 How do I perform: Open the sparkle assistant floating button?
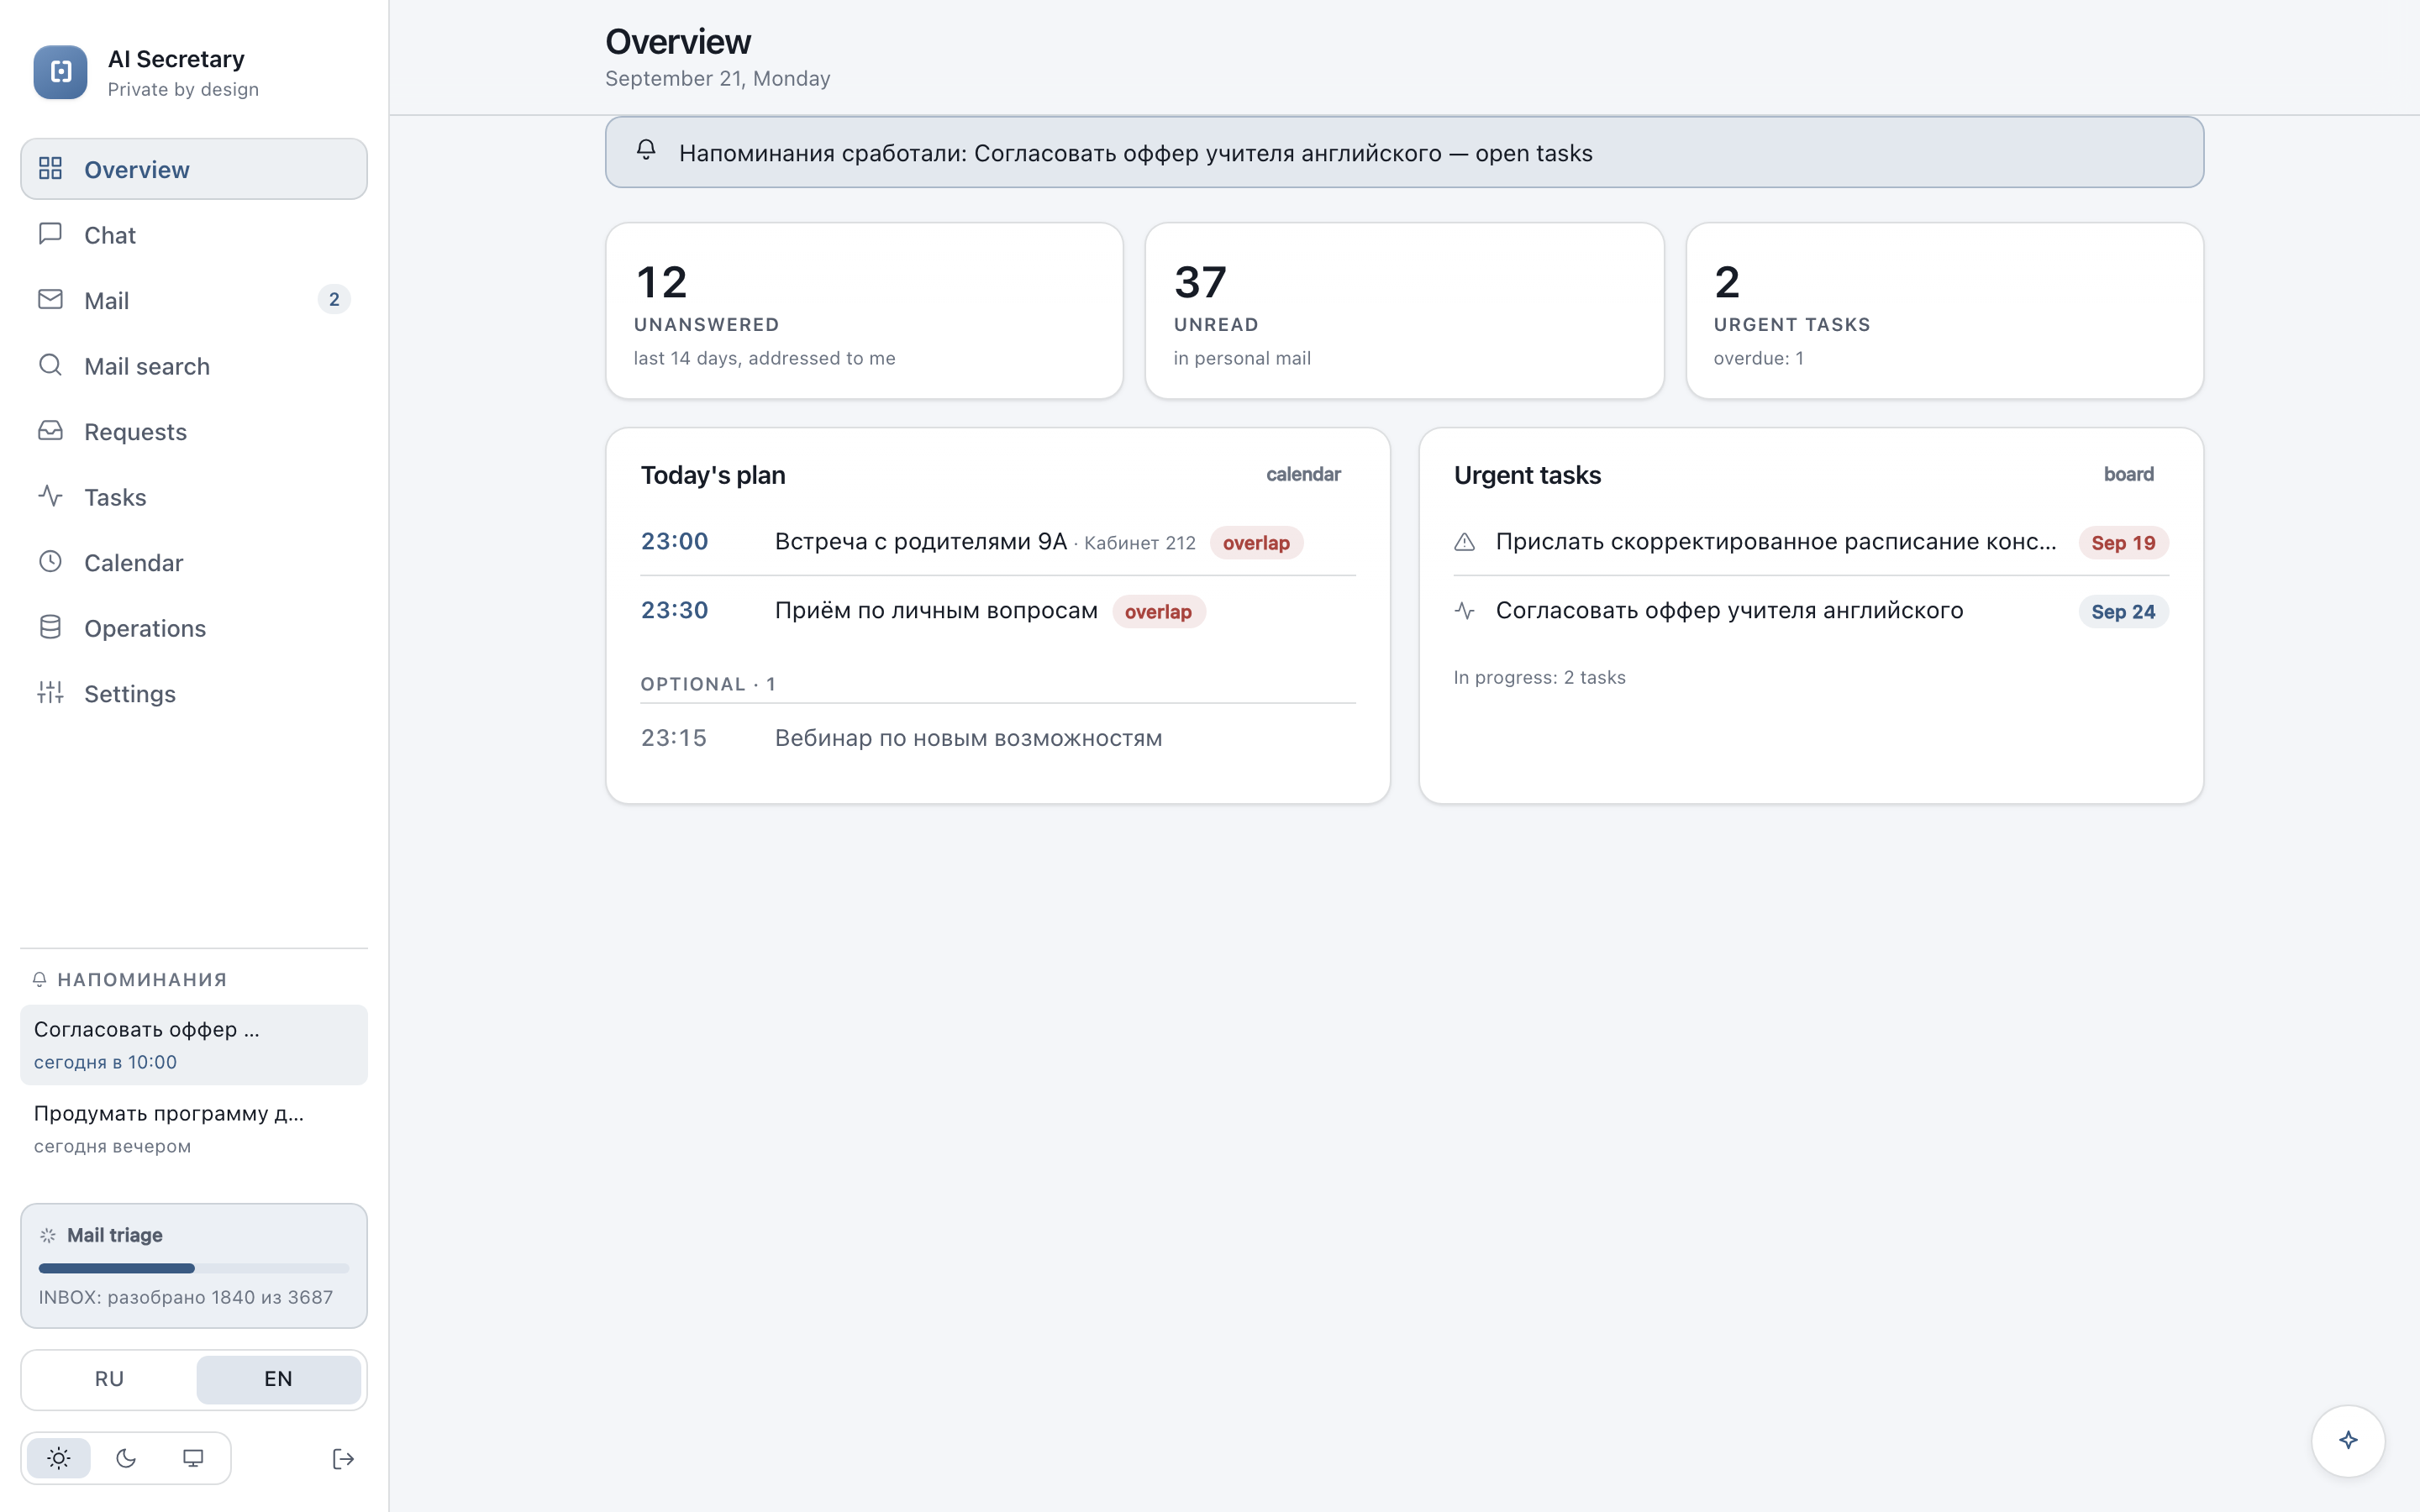[2348, 1440]
